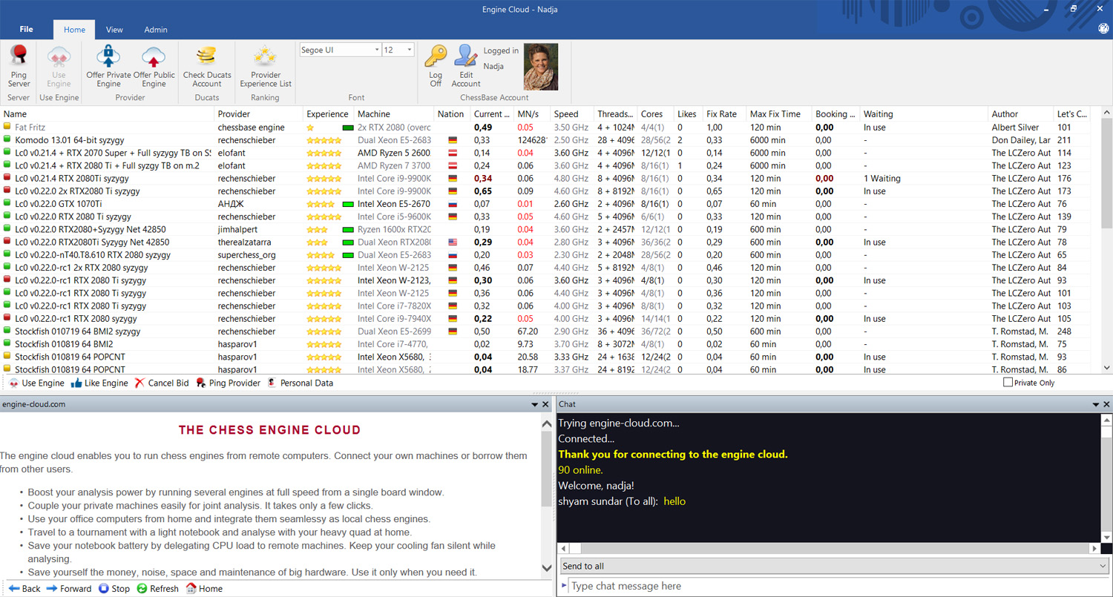Click Cancel Bid
This screenshot has height=597, width=1113.
click(x=160, y=383)
